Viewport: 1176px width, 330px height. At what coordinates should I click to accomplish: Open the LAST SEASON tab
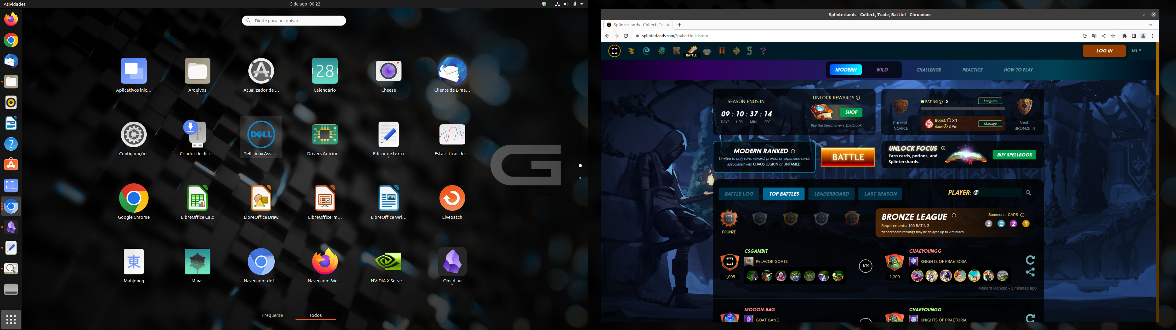[880, 194]
